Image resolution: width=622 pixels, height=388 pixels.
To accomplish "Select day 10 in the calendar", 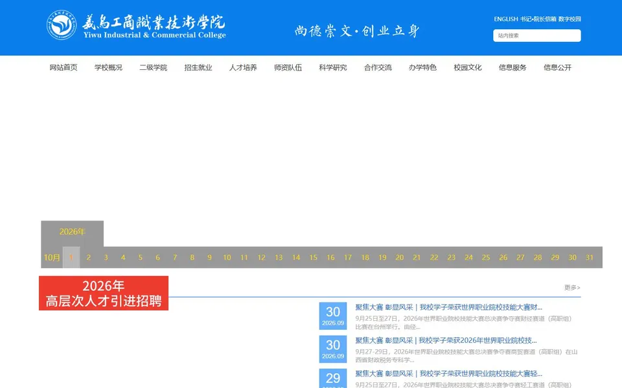I will coord(227,257).
